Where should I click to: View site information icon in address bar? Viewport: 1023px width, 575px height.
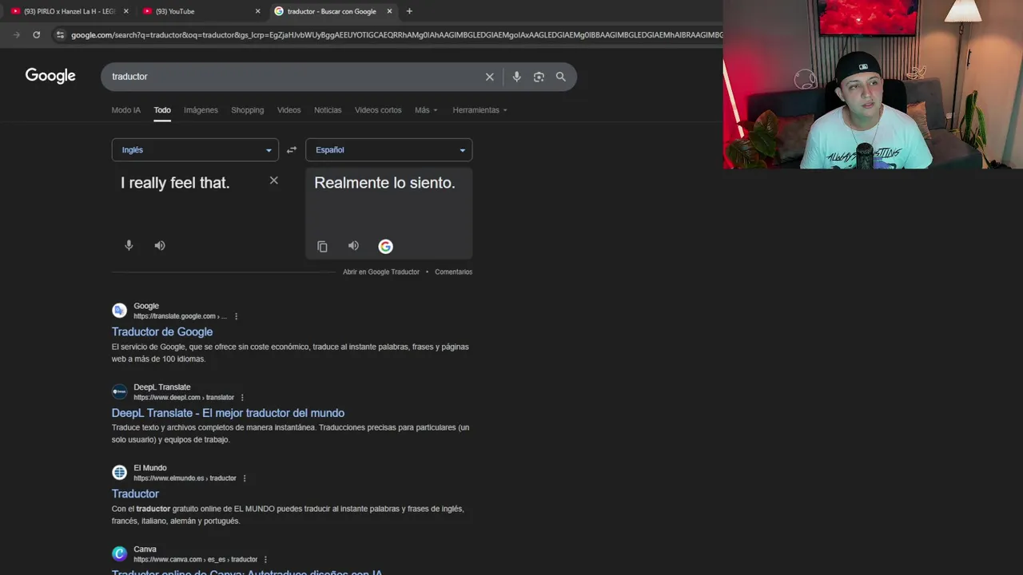click(x=60, y=34)
